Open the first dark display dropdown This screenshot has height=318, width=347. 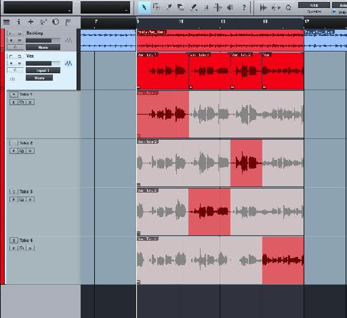pyautogui.click(x=38, y=7)
